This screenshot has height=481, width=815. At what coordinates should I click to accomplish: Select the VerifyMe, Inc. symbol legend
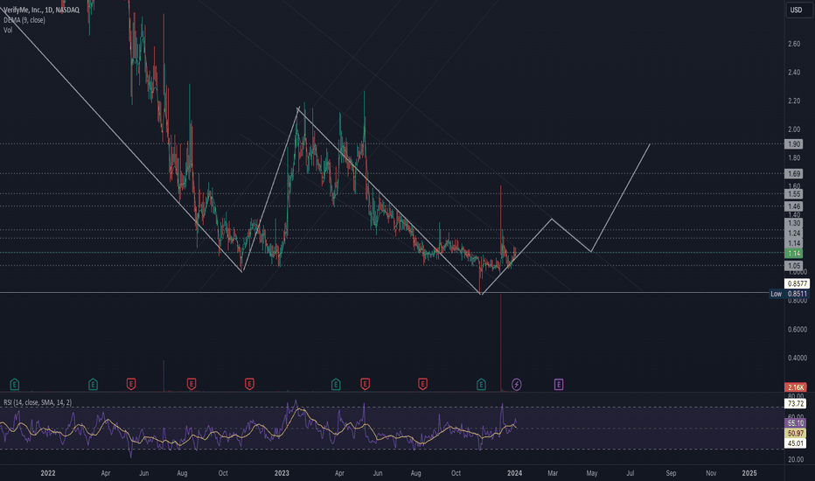point(42,10)
